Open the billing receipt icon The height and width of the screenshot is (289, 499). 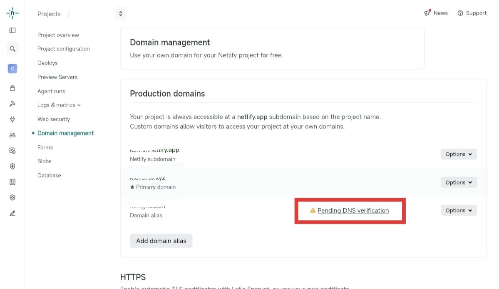12,182
